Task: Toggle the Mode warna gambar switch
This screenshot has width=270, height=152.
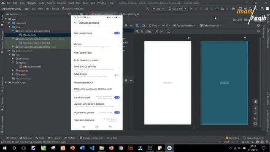Action: 117,112
